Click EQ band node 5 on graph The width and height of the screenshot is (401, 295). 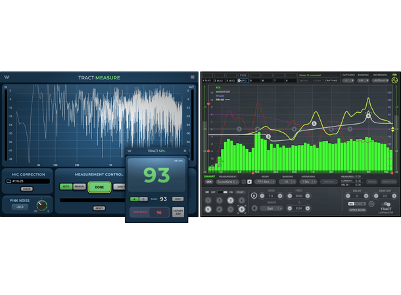tap(314, 124)
